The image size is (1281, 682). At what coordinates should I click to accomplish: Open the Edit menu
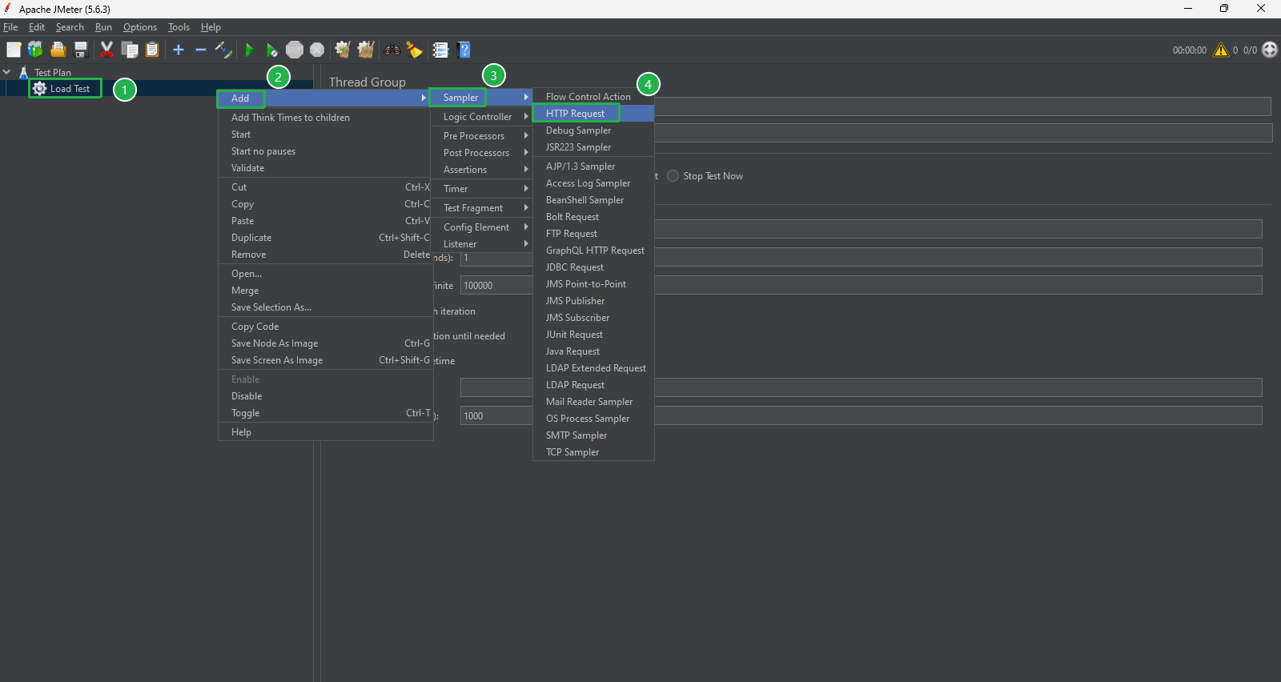pos(37,27)
